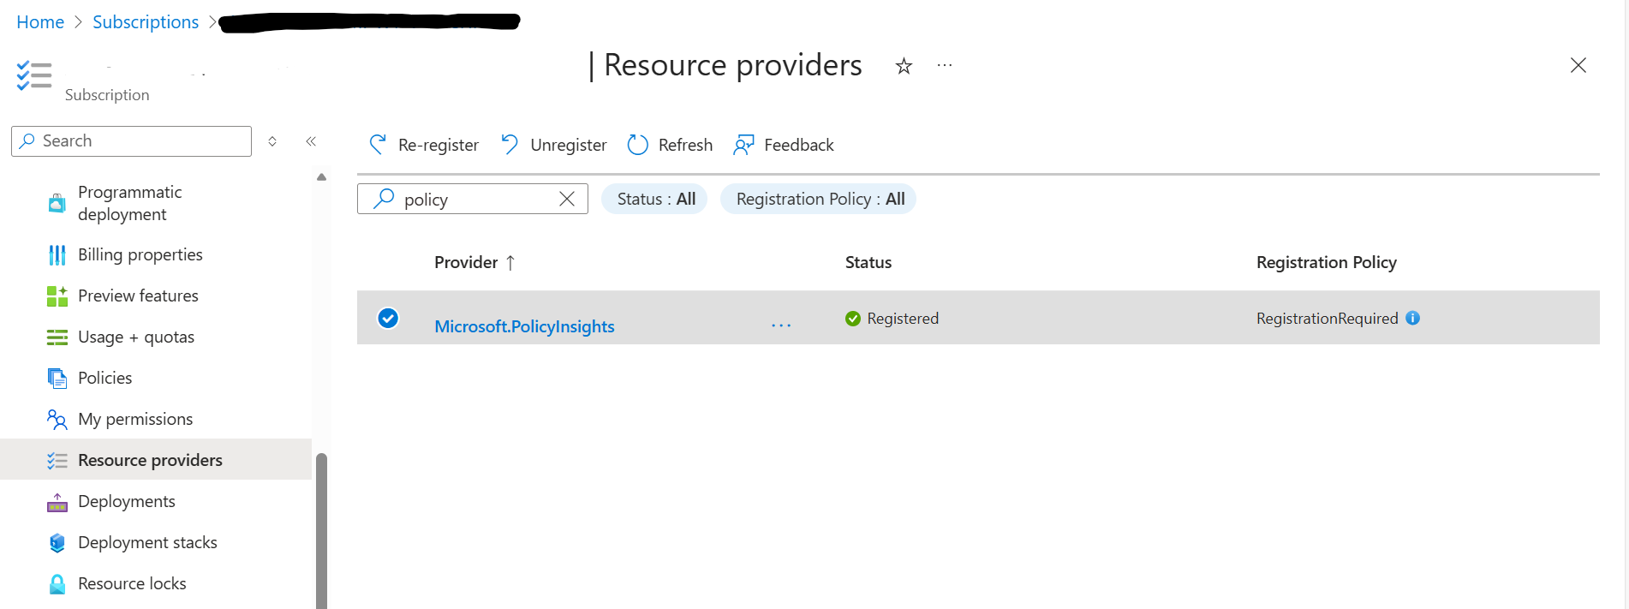Open the Status : All filter

click(x=655, y=199)
